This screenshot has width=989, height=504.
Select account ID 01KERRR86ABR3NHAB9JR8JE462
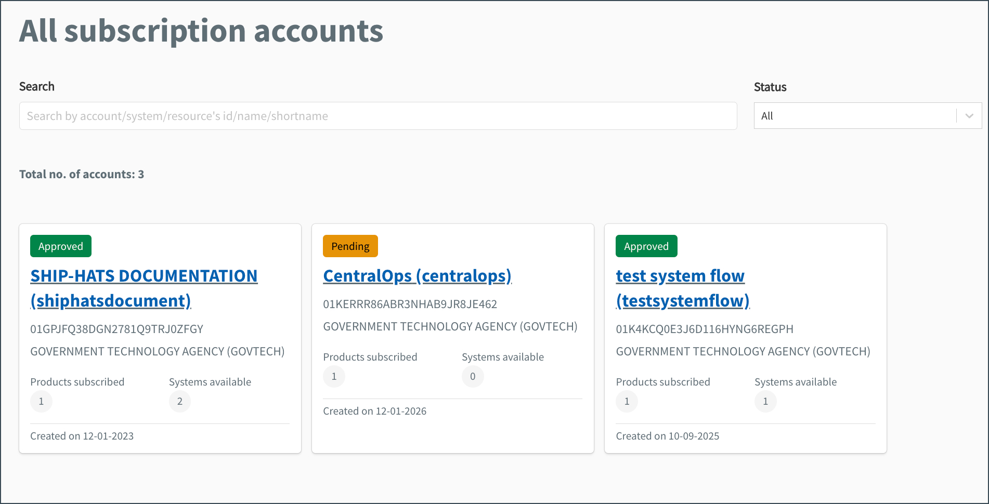tap(410, 304)
